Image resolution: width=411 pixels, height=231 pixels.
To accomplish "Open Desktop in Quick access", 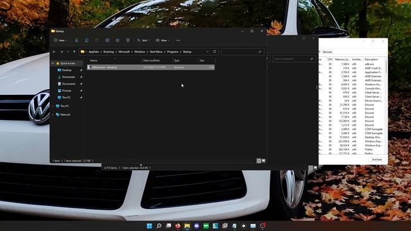I will [67, 70].
